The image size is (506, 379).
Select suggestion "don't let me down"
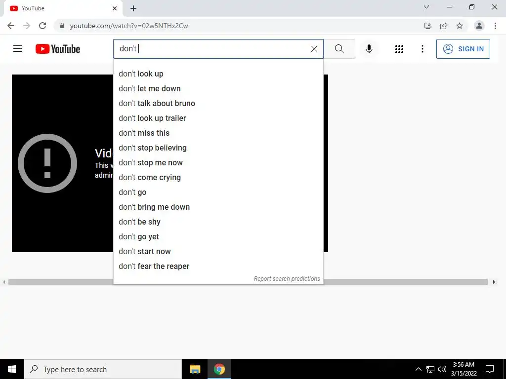click(218, 89)
